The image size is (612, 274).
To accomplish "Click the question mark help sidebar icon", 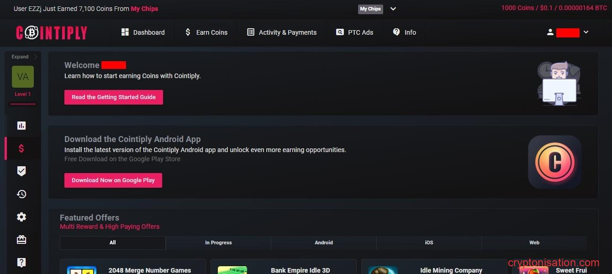I will (21, 263).
